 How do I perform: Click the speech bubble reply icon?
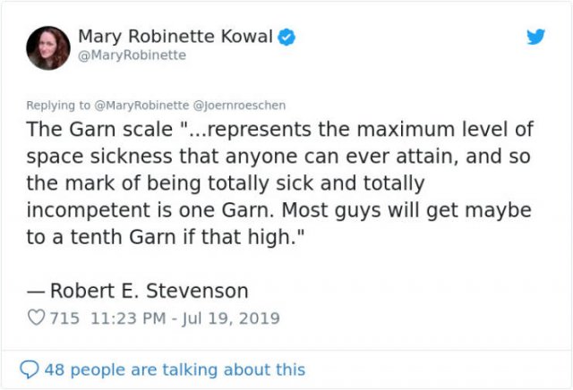29,369
